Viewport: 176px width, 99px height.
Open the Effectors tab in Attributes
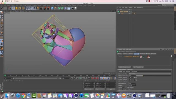pyautogui.click(x=148, y=54)
